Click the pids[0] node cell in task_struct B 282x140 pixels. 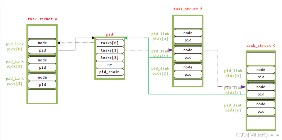[188, 33]
